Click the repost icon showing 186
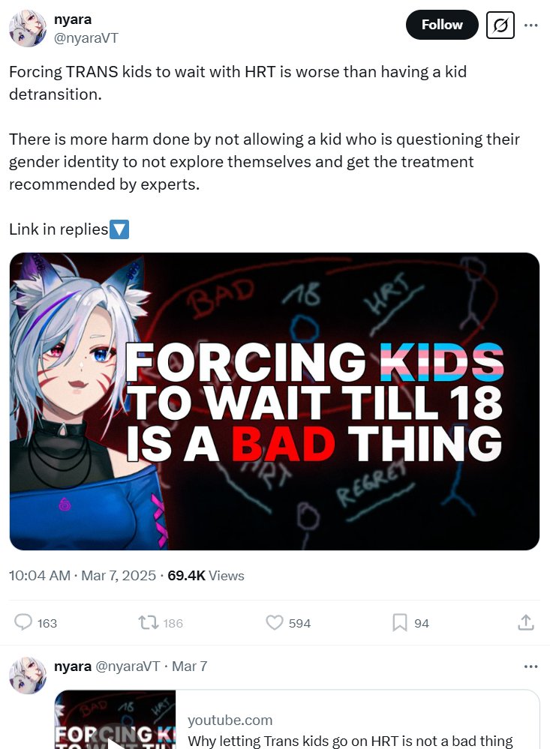Viewport: 550px width, 749px height. (x=148, y=623)
